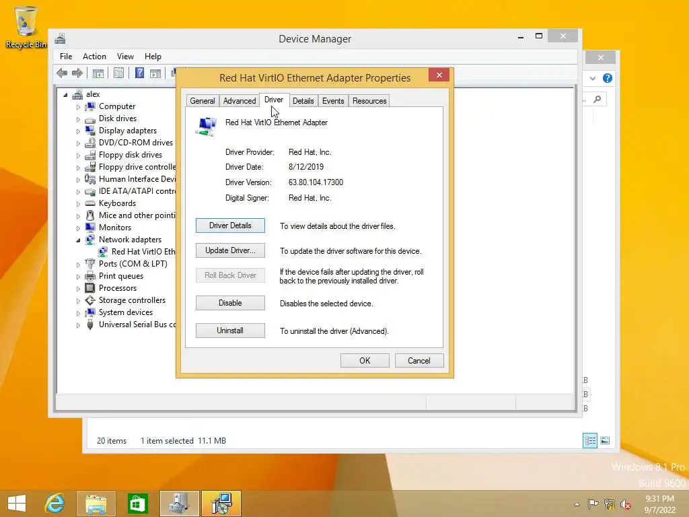Expand the Ports (COM & LPT) node
This screenshot has height=517, width=689.
click(x=78, y=265)
